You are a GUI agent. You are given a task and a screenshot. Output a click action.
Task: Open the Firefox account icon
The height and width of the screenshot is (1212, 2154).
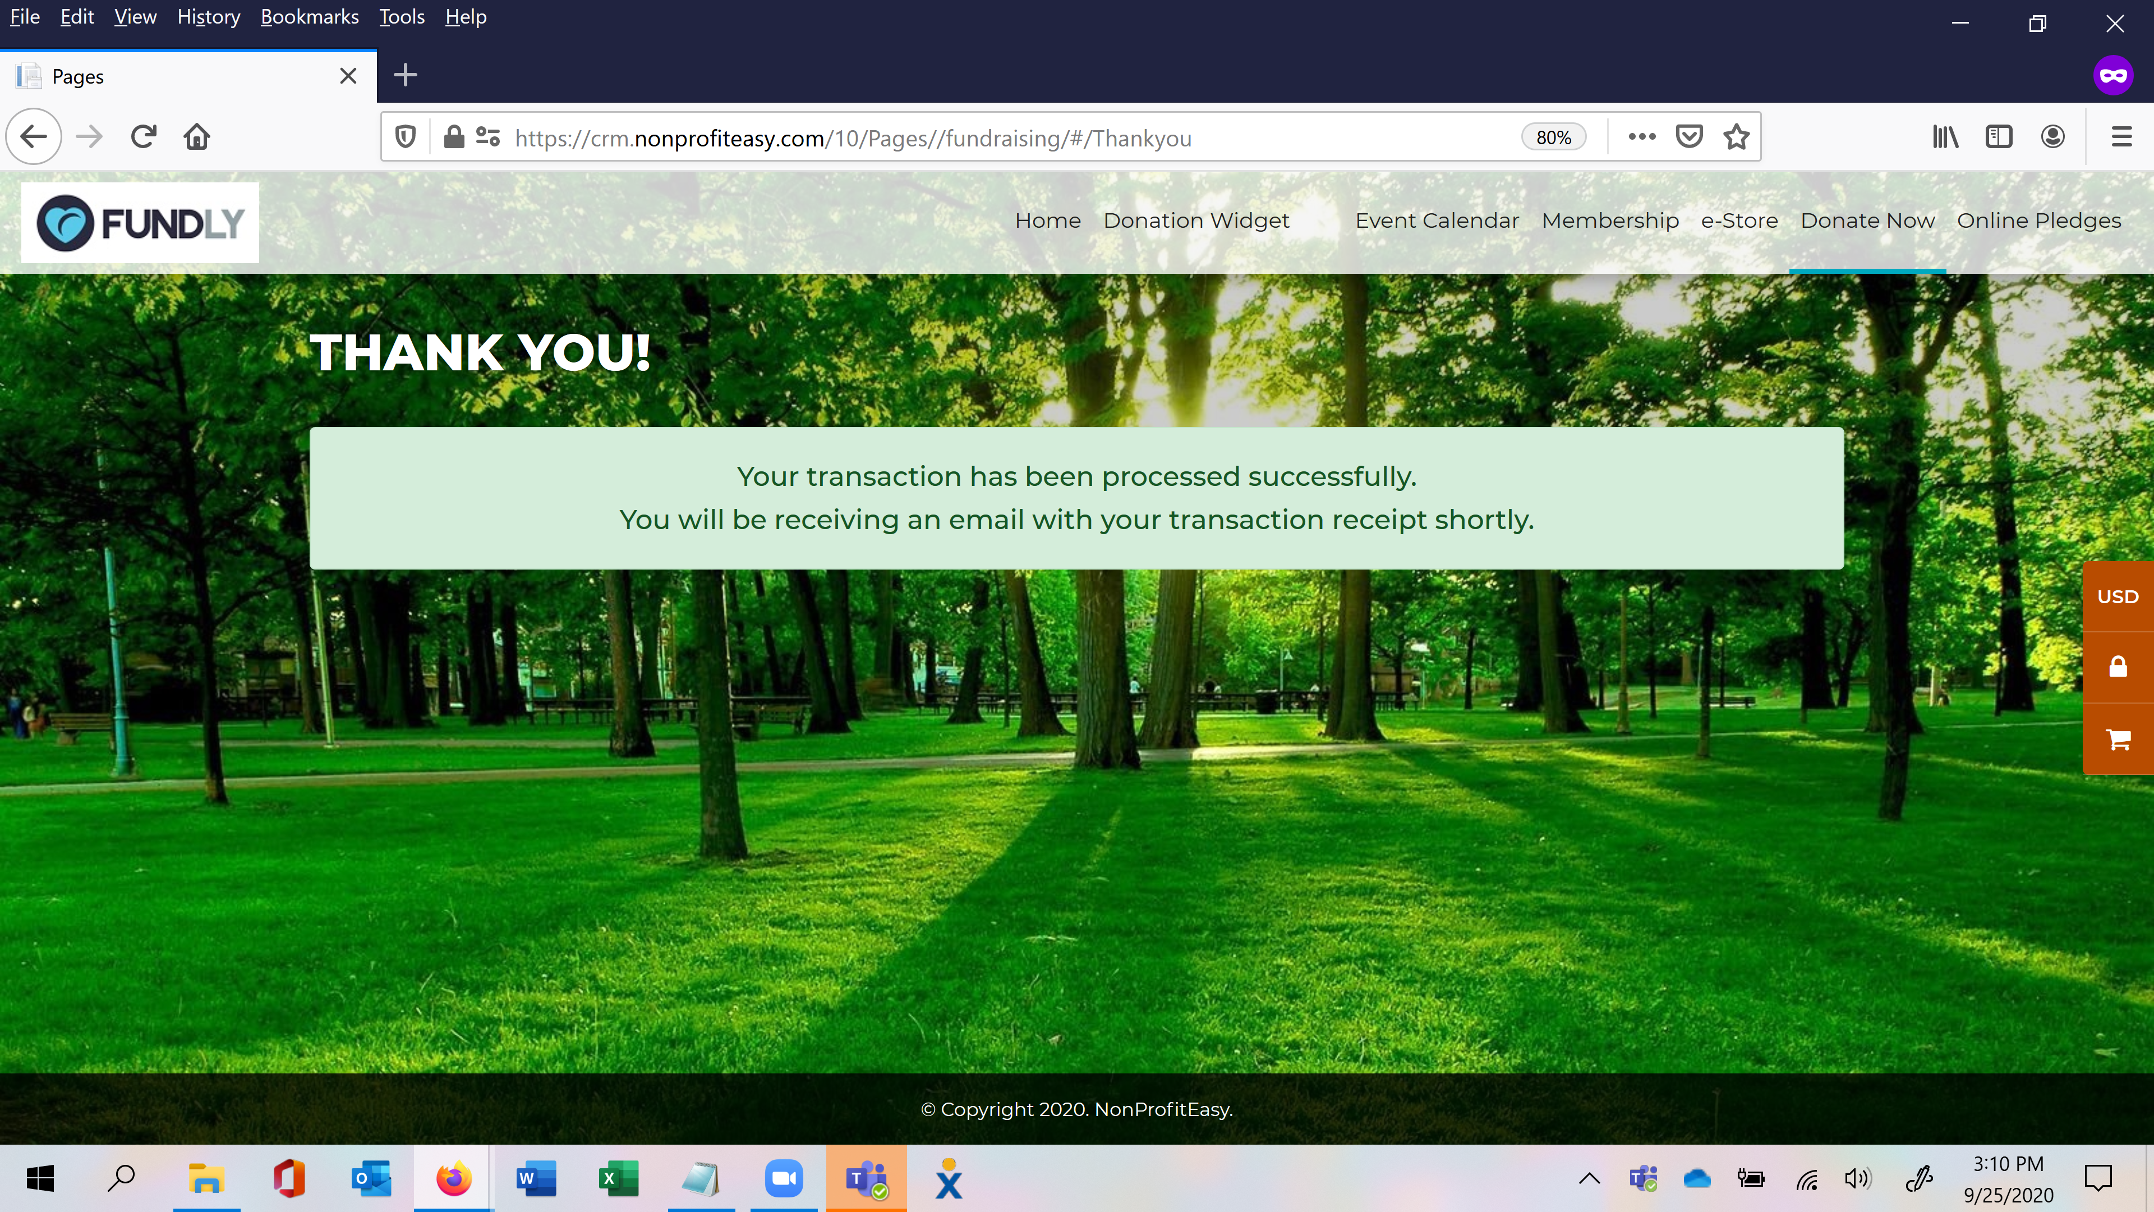pyautogui.click(x=2053, y=136)
